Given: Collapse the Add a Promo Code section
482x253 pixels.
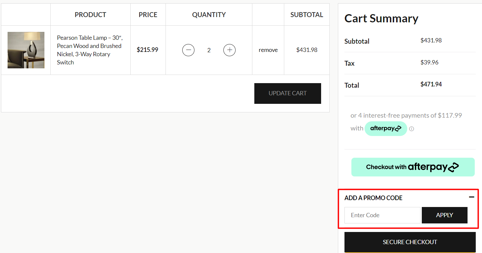Looking at the screenshot, I should point(471,197).
